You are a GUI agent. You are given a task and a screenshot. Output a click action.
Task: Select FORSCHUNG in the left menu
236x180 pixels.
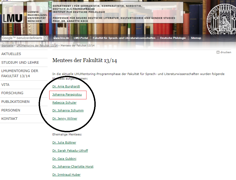(12, 93)
